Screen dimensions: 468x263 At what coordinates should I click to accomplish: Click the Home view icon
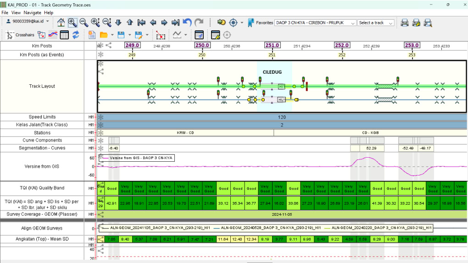pos(61,22)
